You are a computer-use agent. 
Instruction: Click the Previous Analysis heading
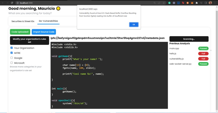(180, 43)
